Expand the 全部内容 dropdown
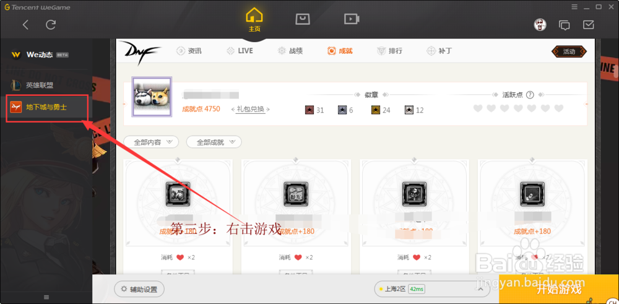The width and height of the screenshot is (619, 304). pos(151,142)
